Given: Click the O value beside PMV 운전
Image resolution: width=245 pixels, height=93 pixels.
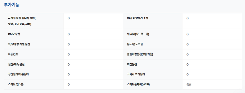Looking at the screenshot, I should 68,34.
